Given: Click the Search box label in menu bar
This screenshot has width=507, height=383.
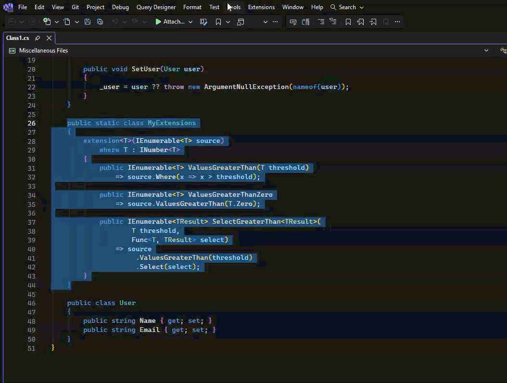Looking at the screenshot, I should coord(347,7).
